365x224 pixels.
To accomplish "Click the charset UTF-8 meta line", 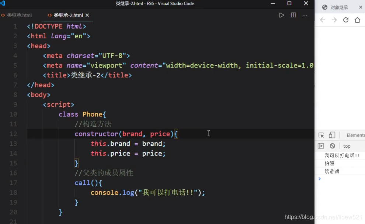I will pyautogui.click(x=86, y=56).
